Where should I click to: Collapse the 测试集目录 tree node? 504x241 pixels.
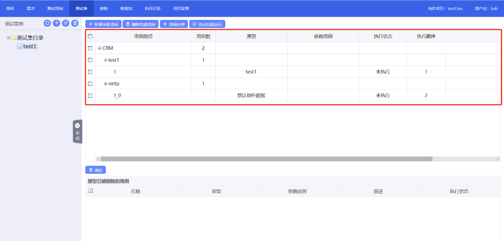pyautogui.click(x=8, y=38)
